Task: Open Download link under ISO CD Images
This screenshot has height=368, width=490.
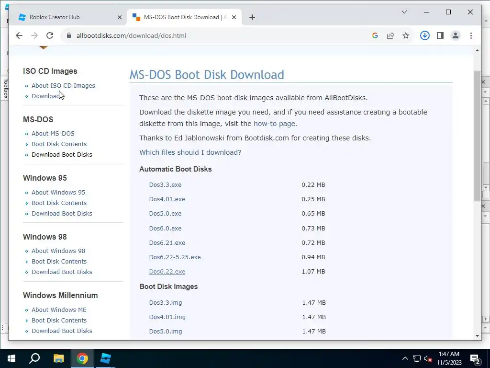Action: pos(45,96)
